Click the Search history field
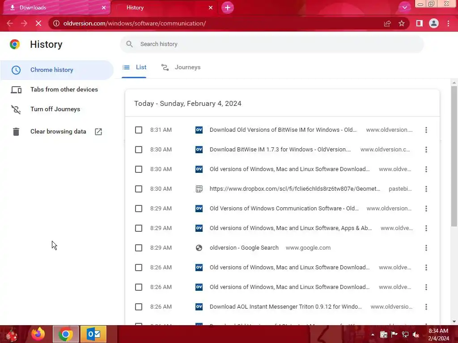The image size is (458, 343). 271,44
